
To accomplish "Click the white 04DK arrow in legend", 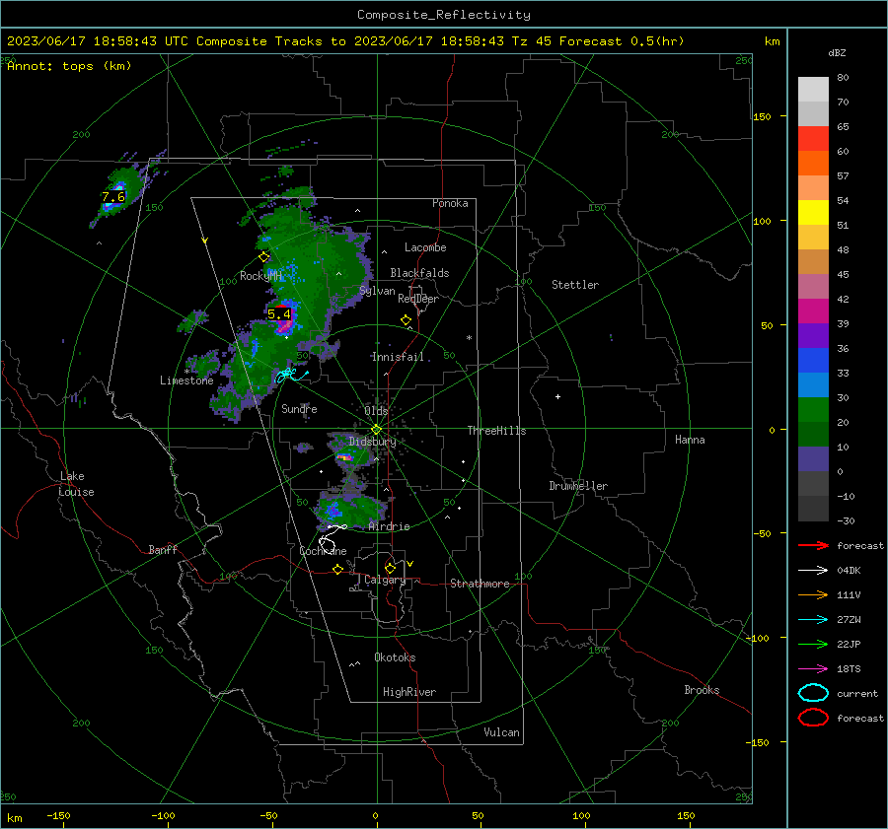I will click(813, 571).
